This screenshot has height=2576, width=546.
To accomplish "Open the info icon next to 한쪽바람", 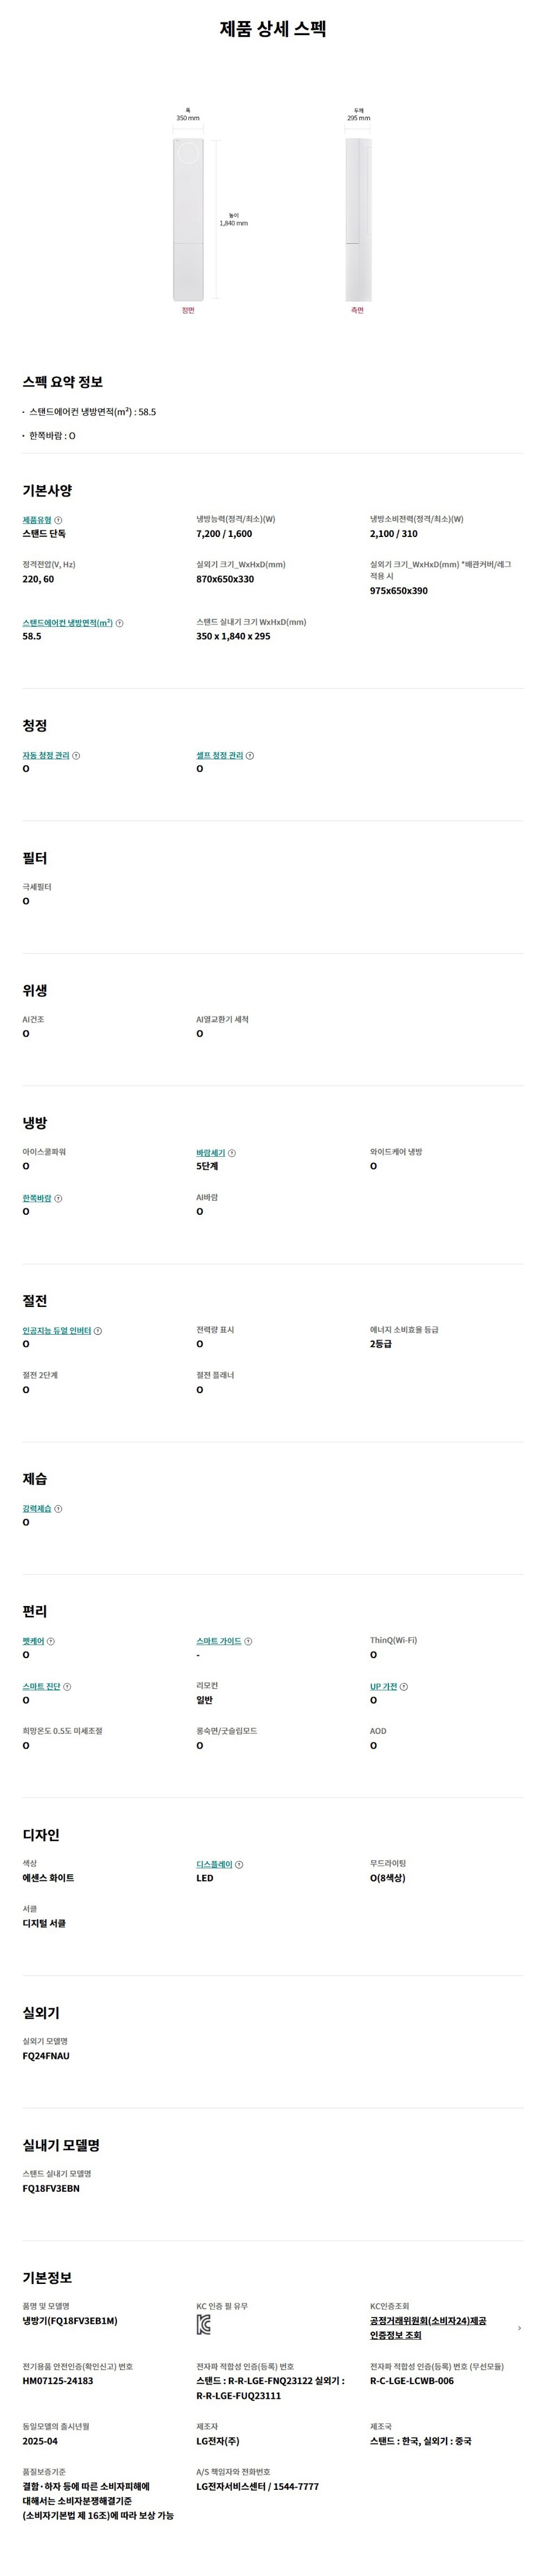I will [58, 1198].
